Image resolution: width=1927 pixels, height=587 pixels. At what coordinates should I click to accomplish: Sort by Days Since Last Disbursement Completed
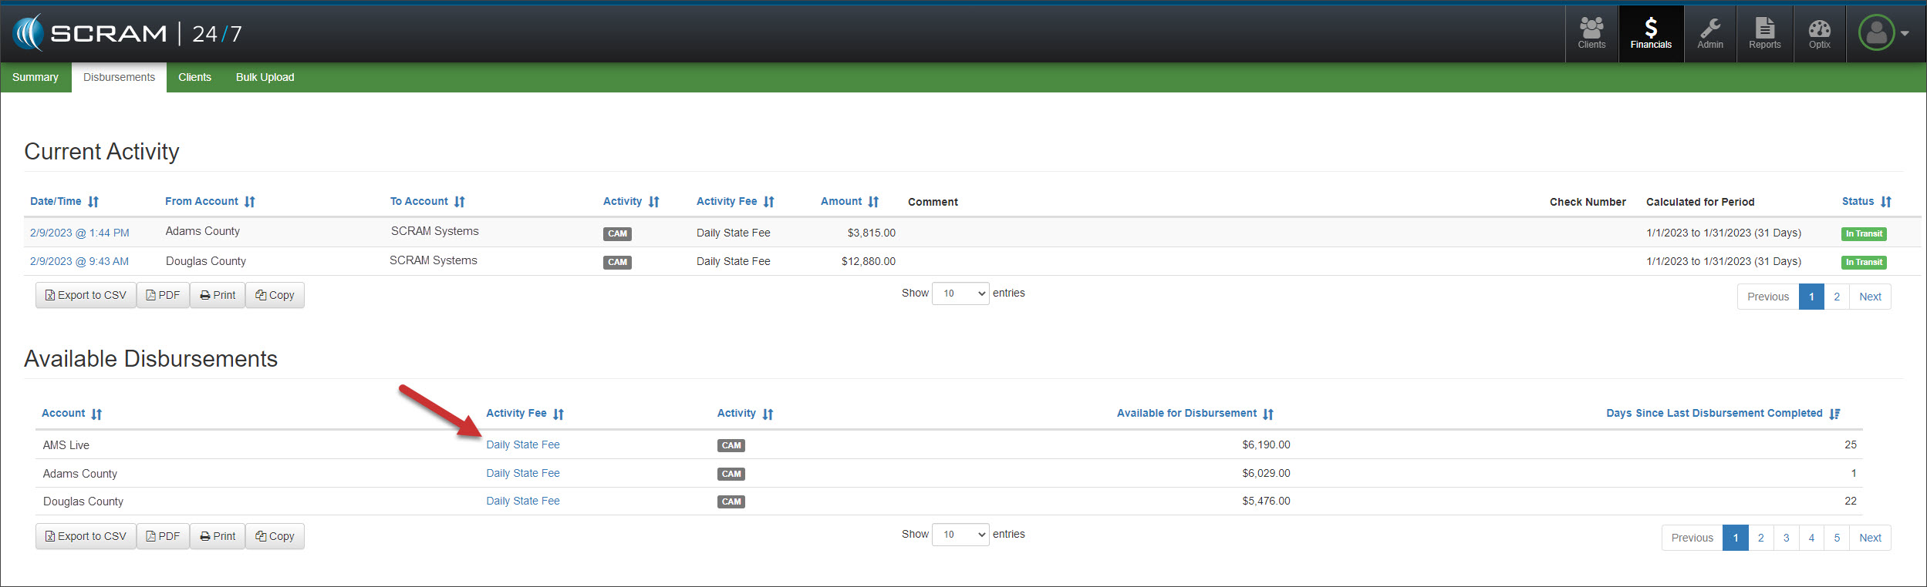(1722, 414)
